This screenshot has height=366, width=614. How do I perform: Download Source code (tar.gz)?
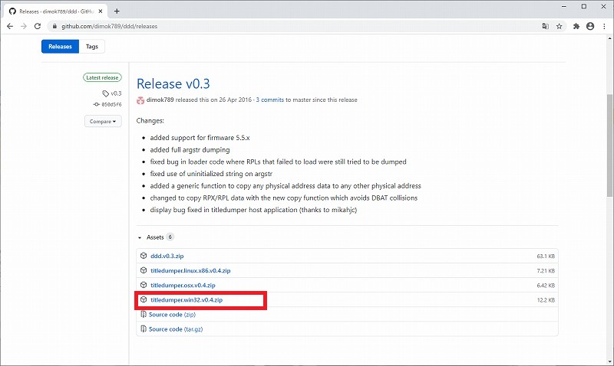pos(176,329)
